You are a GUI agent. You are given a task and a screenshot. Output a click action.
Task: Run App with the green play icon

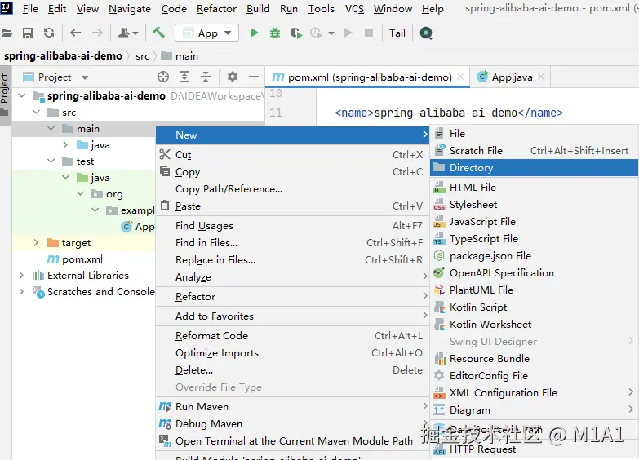254,33
